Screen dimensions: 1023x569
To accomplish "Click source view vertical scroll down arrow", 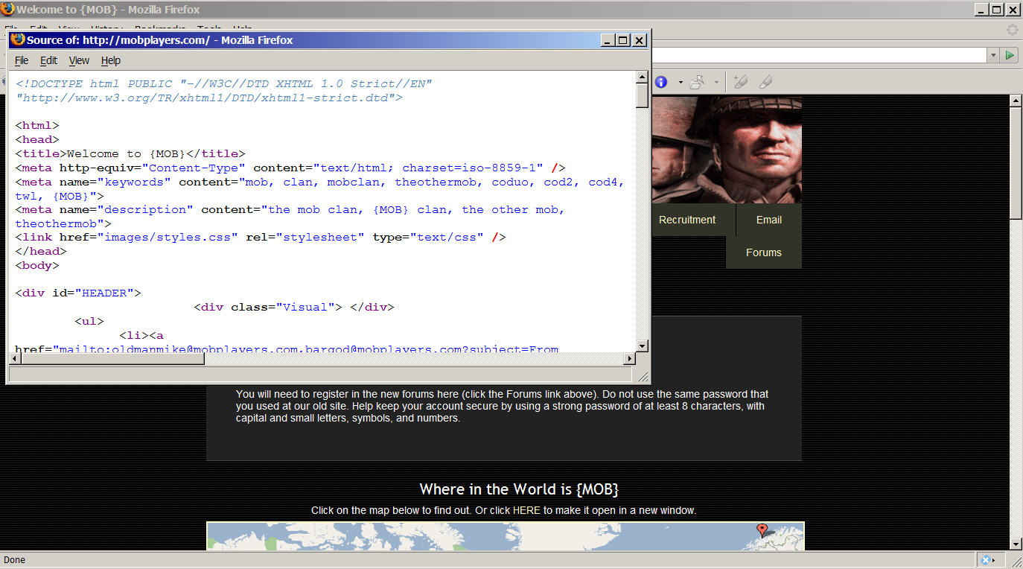I will tap(642, 346).
